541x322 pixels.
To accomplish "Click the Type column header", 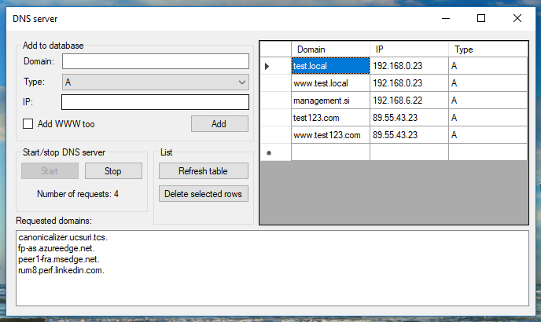I will tap(488, 49).
